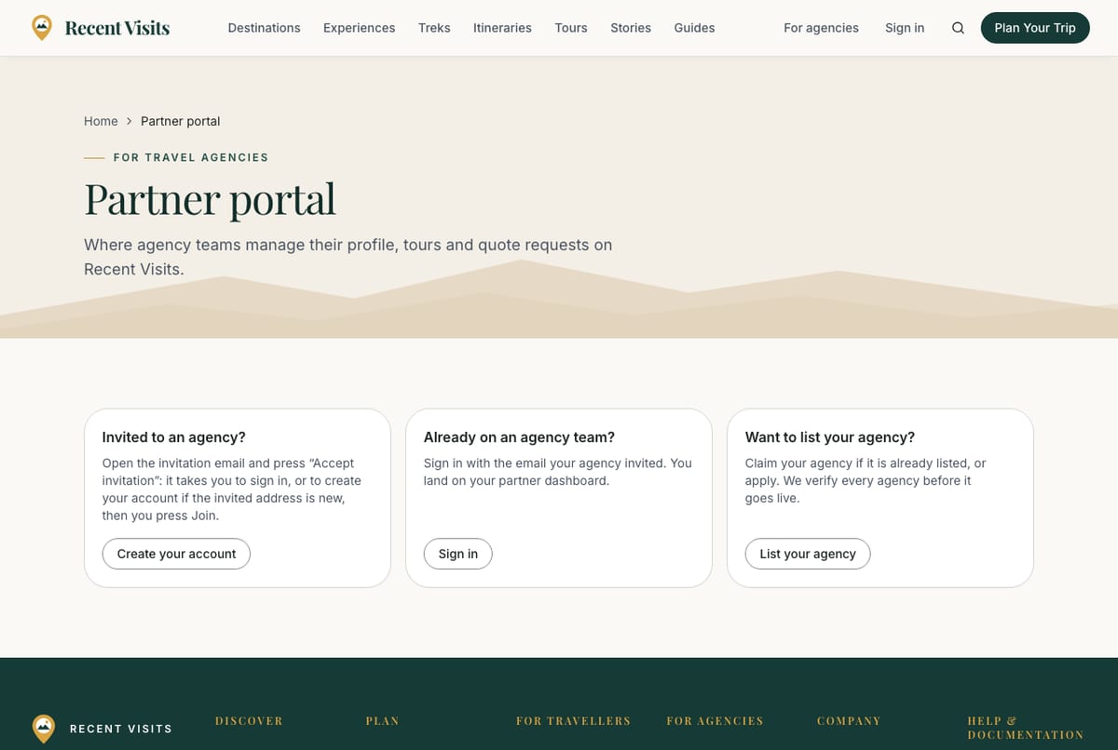The image size is (1118, 750).
Task: Click the 'Open the invitation email' description text
Action: [232, 489]
